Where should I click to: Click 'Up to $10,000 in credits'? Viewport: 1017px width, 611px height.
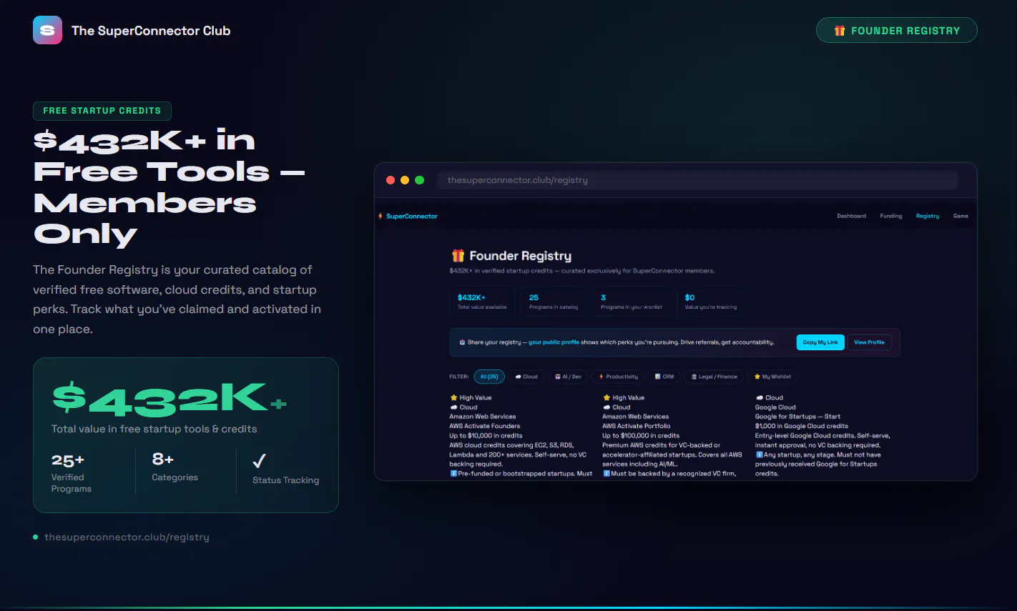(x=486, y=435)
